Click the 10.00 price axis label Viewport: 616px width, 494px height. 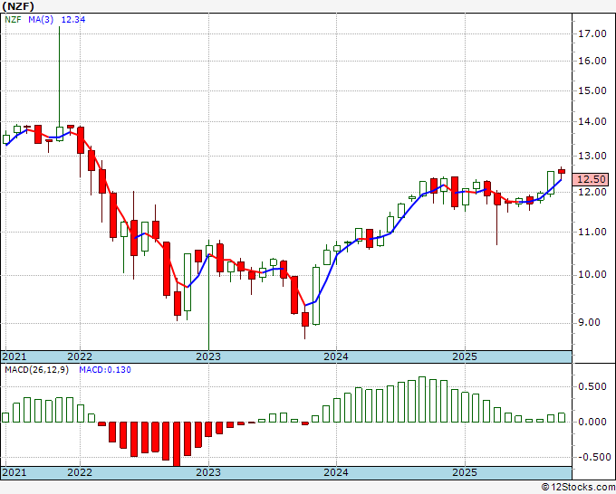pos(592,274)
